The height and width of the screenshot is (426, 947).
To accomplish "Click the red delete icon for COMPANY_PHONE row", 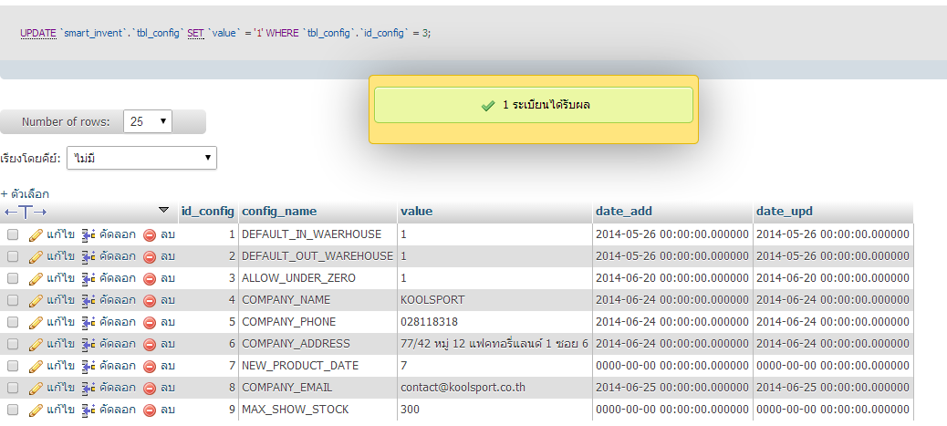I will 150,322.
